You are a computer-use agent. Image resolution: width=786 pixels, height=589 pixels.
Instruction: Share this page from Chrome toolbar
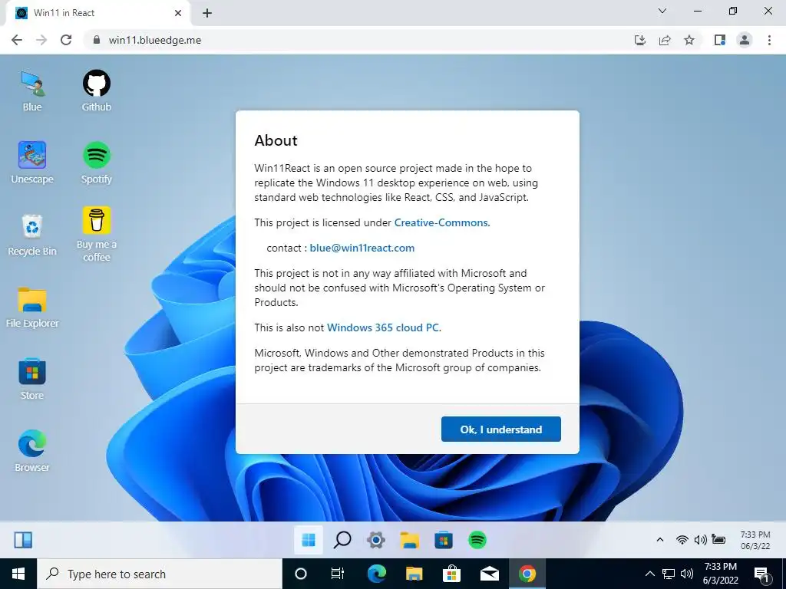665,40
